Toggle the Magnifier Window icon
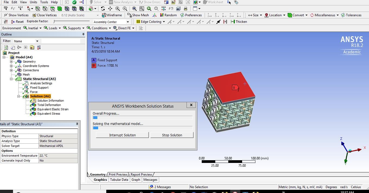Screen dimensions: 369x193 142,9
